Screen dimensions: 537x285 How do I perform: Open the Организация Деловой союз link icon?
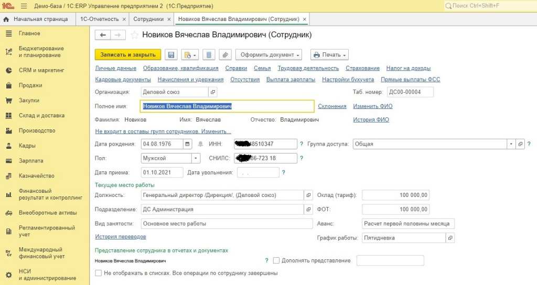(x=213, y=92)
